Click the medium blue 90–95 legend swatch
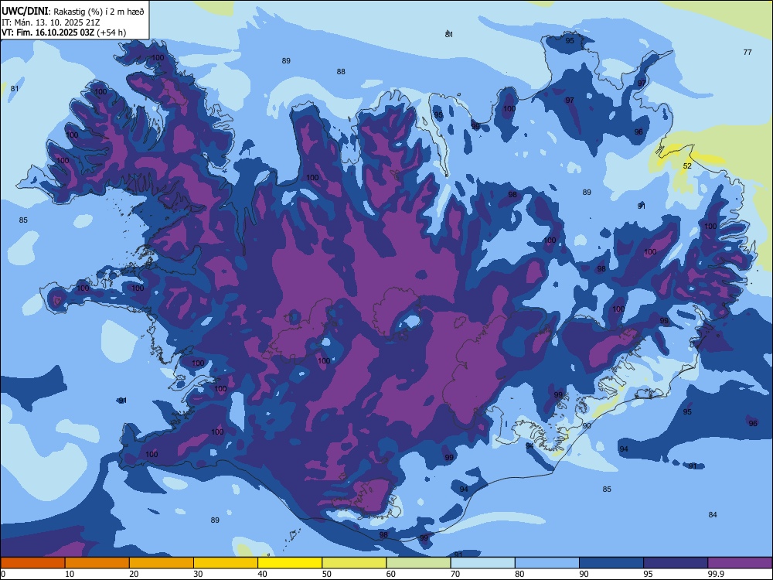773x580 pixels. point(611,563)
